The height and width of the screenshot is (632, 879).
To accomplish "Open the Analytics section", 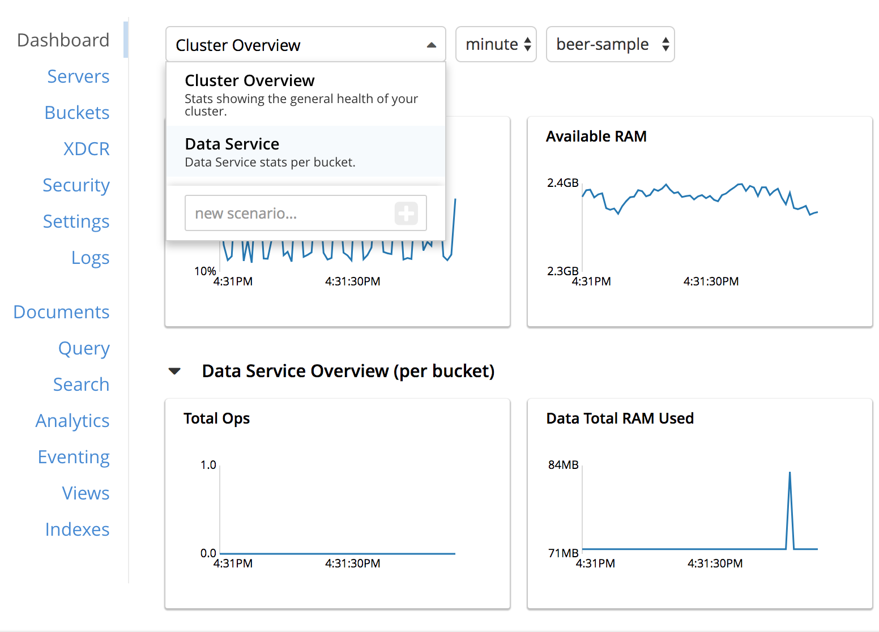I will coord(72,421).
